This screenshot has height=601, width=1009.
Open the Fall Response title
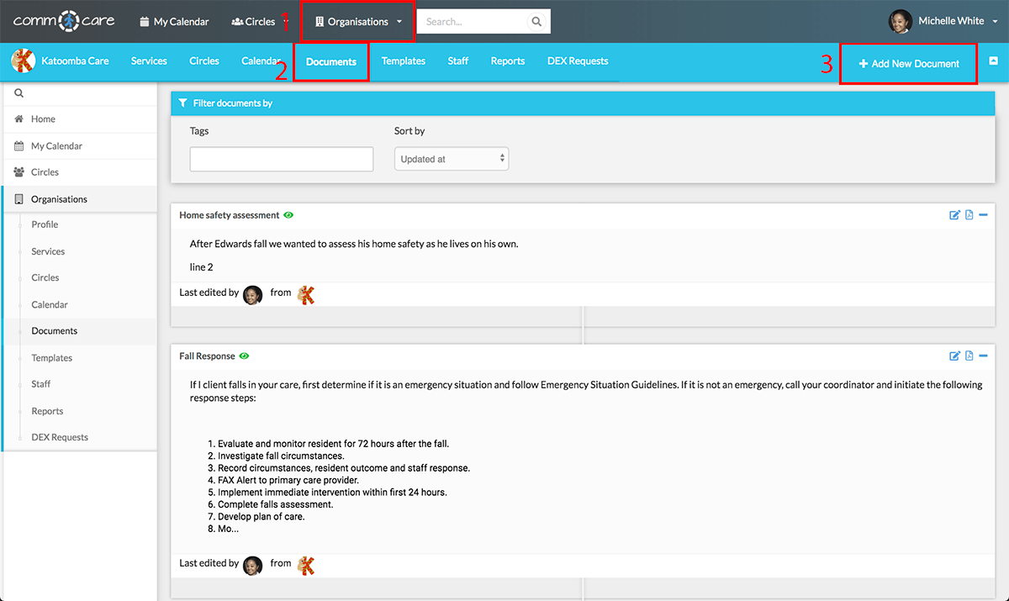point(207,356)
